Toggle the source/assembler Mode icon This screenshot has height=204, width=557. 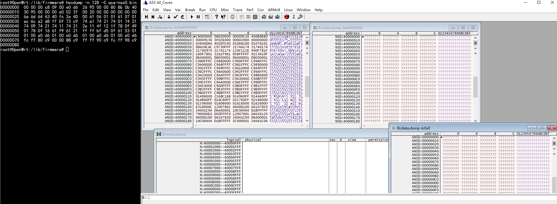[207, 17]
